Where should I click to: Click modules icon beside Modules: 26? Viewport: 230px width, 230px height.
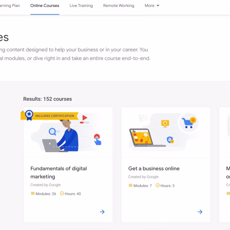pos(33,194)
